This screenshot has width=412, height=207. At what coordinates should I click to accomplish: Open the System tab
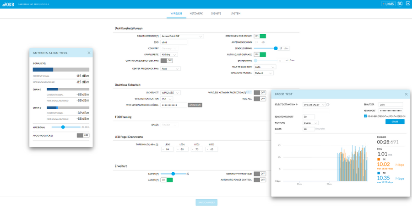(236, 13)
